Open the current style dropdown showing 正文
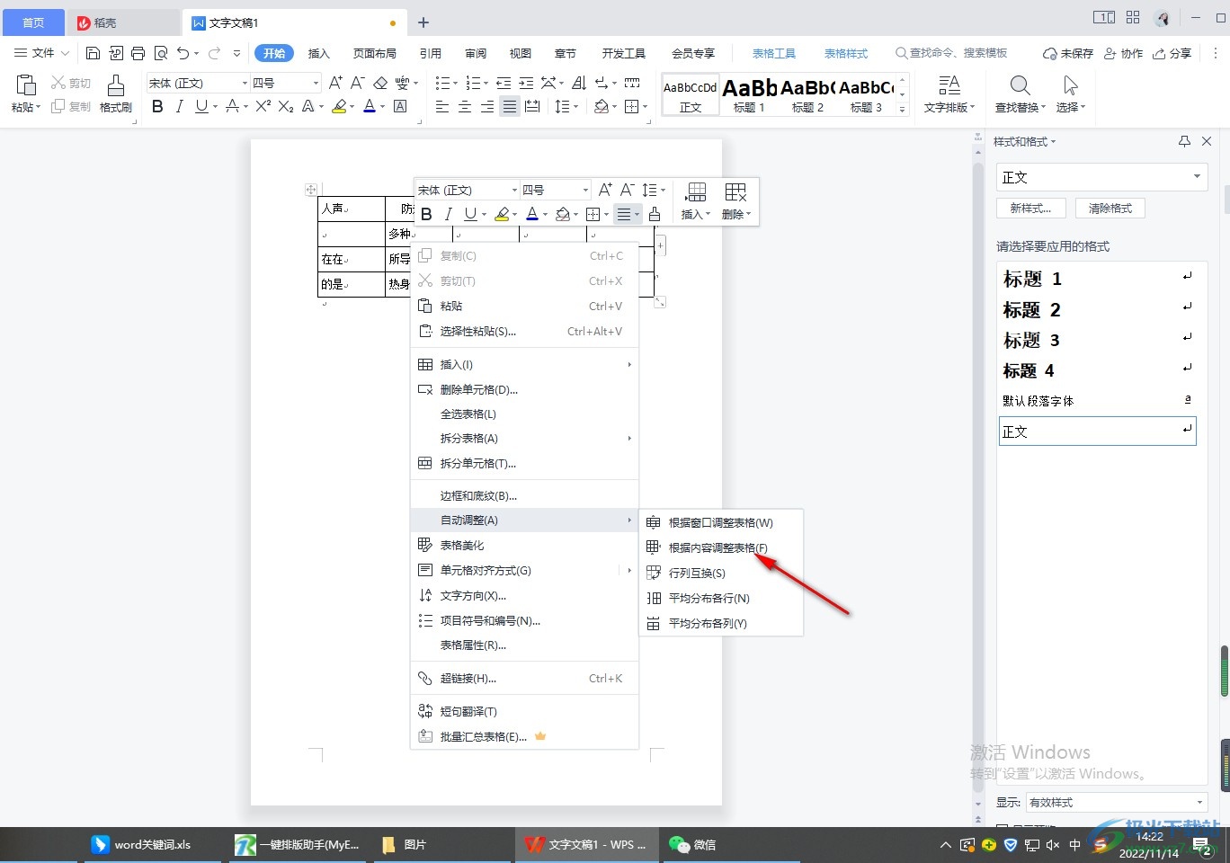This screenshot has height=863, width=1230. click(1197, 177)
